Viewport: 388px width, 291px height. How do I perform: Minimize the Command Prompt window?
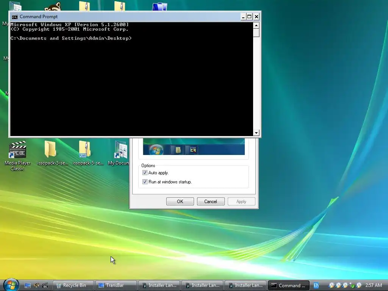coord(243,17)
